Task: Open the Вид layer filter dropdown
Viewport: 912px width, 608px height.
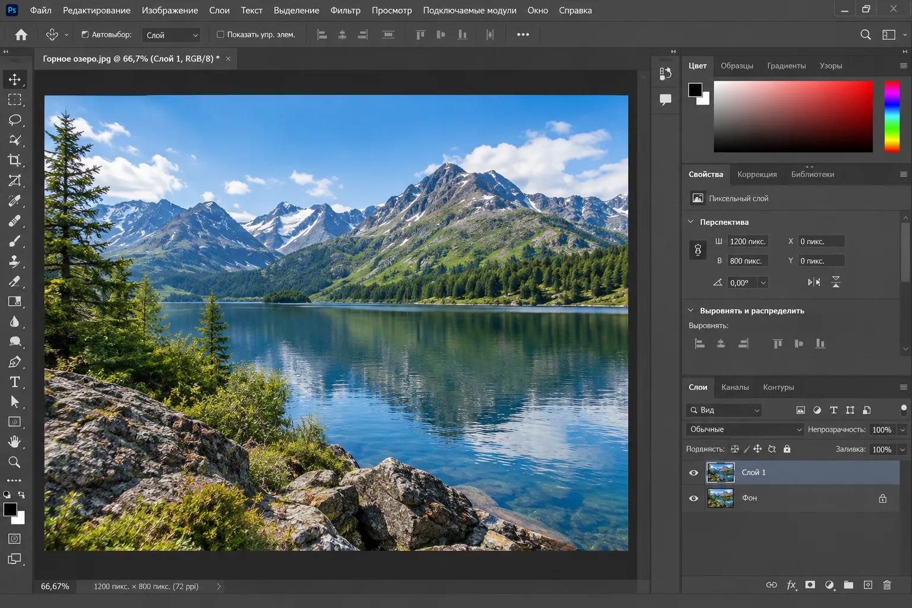Action: tap(724, 410)
